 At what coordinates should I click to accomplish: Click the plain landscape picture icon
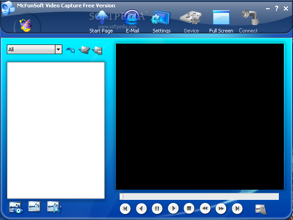click(x=34, y=207)
